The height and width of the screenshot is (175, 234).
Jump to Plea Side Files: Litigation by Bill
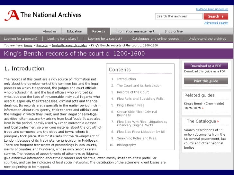click(x=141, y=132)
